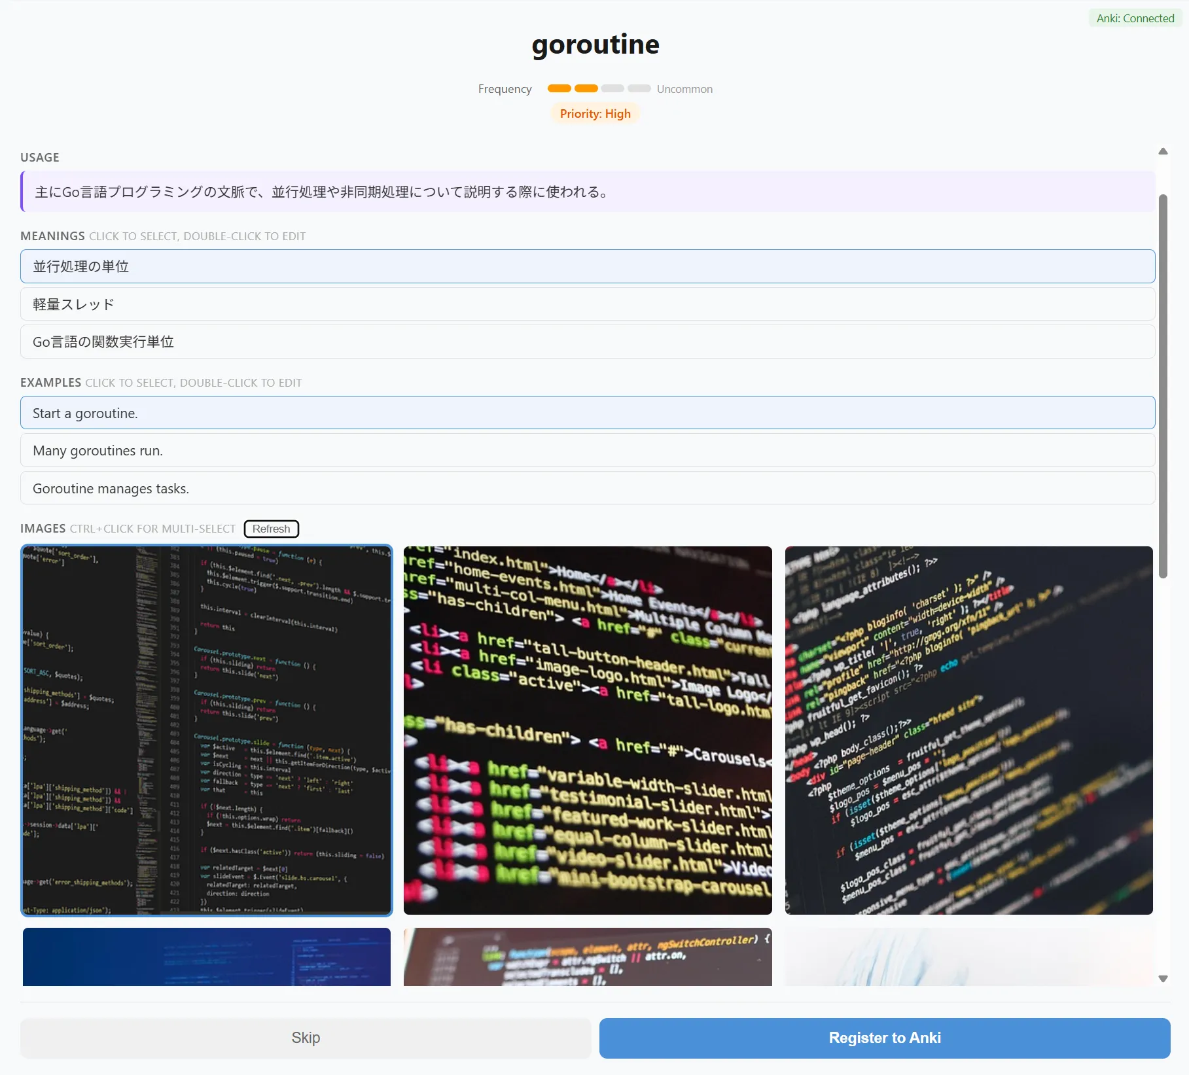
Task: Select the angled PHP code image
Action: (969, 730)
